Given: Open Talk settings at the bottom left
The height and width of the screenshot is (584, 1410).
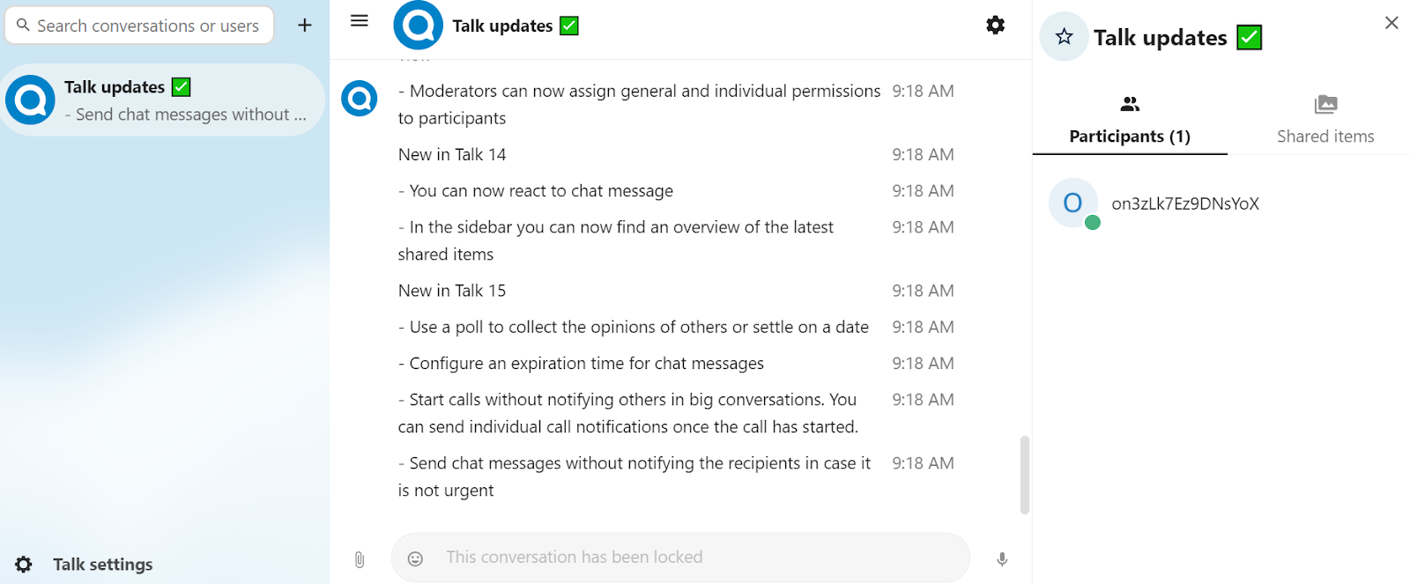Looking at the screenshot, I should [x=102, y=565].
